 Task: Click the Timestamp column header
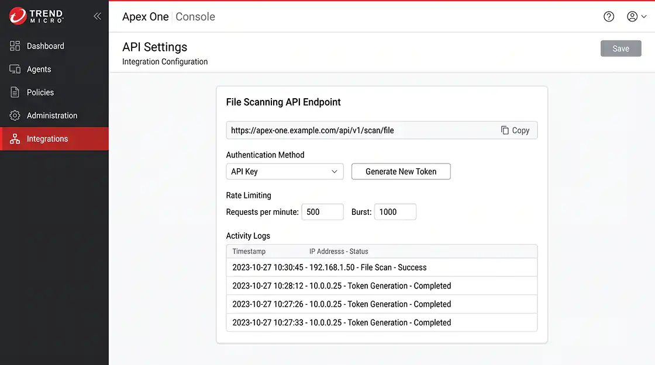tap(249, 252)
